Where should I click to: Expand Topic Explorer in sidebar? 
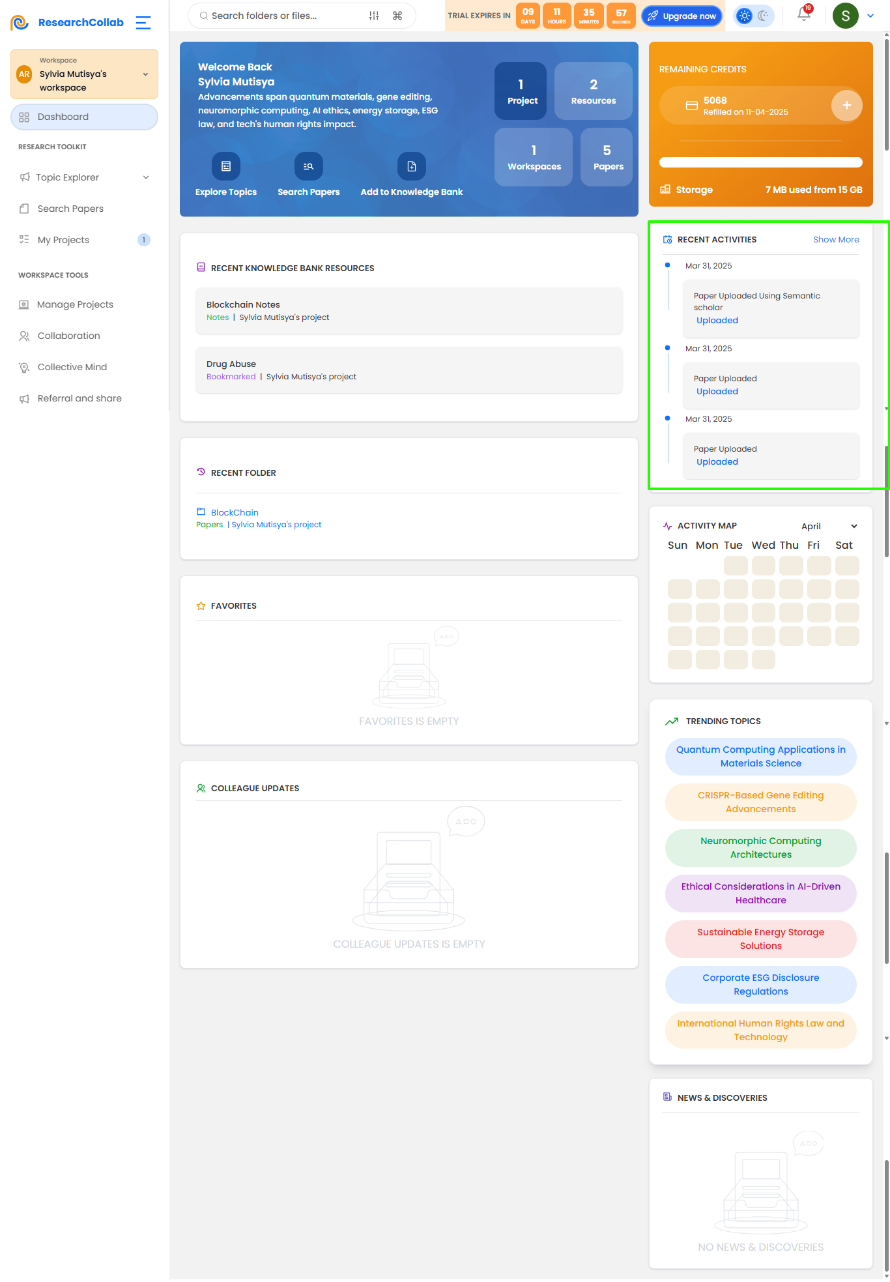pos(85,177)
